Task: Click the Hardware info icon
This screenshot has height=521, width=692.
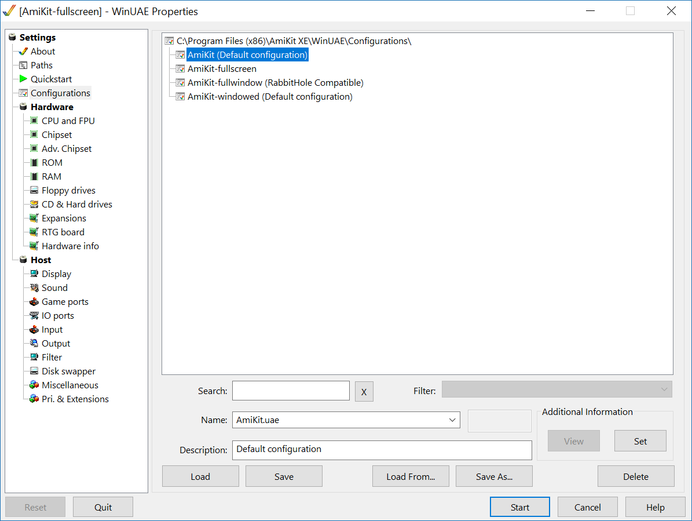Action: (x=34, y=246)
